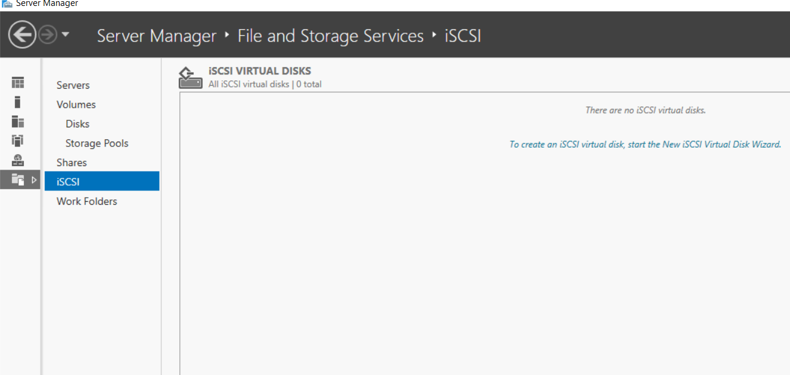
Task: Select the All Servers sidebar icon
Action: point(18,121)
